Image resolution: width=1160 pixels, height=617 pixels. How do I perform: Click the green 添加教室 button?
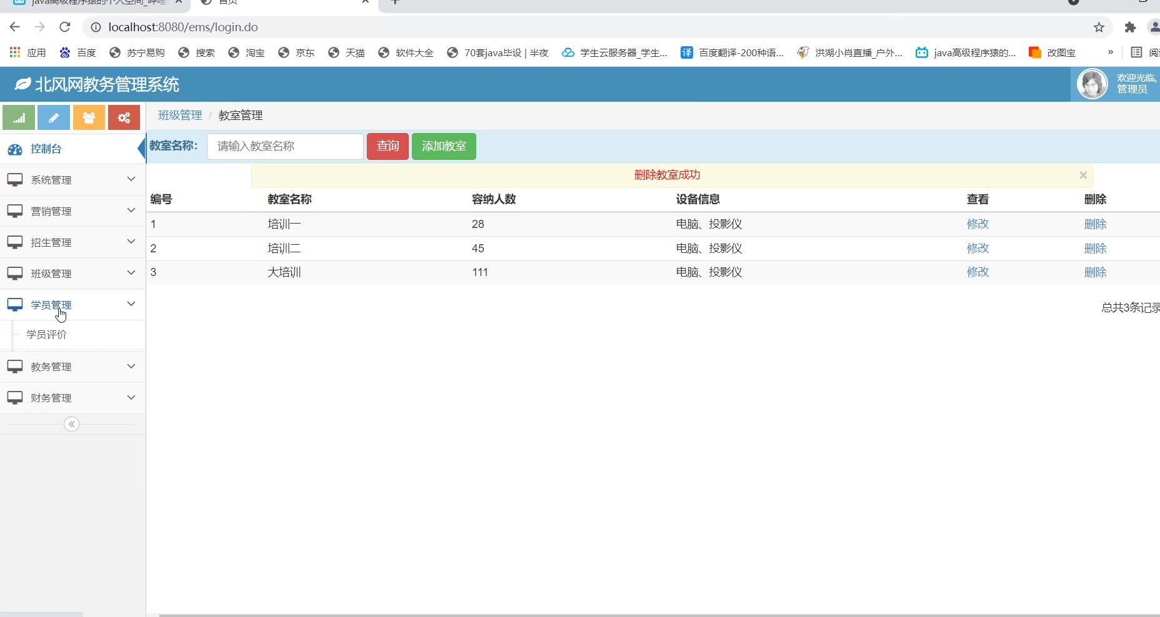(444, 146)
